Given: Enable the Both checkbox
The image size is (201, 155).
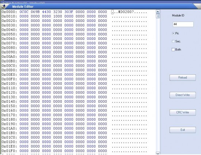Looking at the screenshot, I should pyautogui.click(x=173, y=49).
